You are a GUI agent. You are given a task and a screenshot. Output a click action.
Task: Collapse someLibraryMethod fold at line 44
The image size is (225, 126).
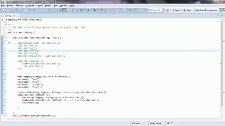(6, 115)
